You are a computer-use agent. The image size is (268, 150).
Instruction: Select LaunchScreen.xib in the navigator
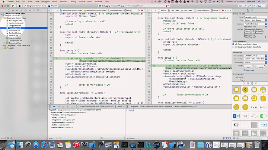click(x=15, y=40)
